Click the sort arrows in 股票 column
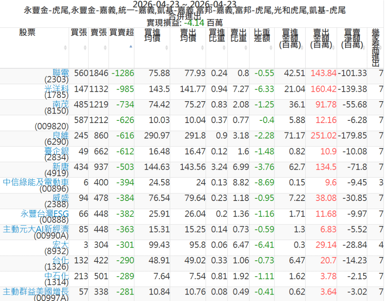The height and width of the screenshot is (301, 385). click(66, 47)
